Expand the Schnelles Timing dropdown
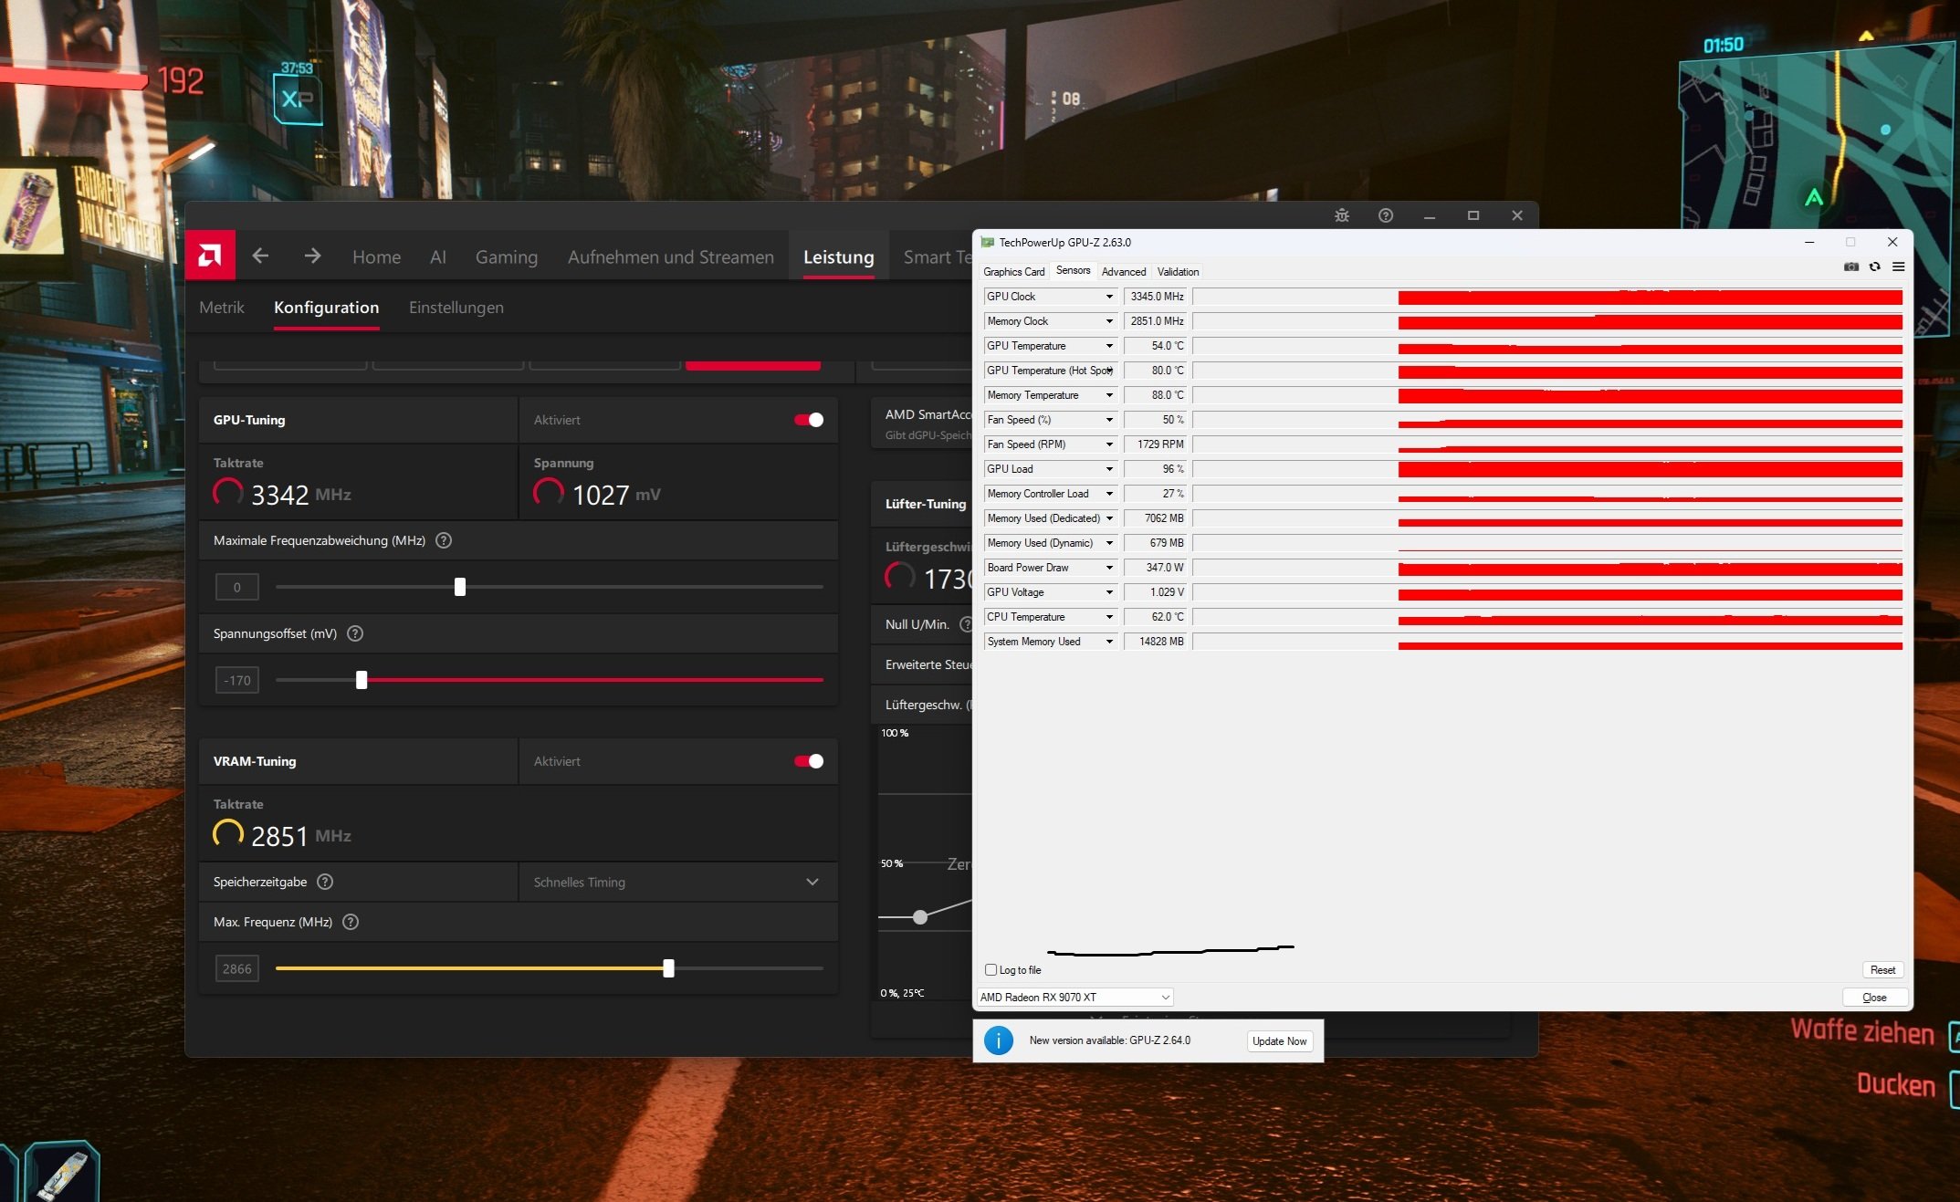 click(x=812, y=882)
